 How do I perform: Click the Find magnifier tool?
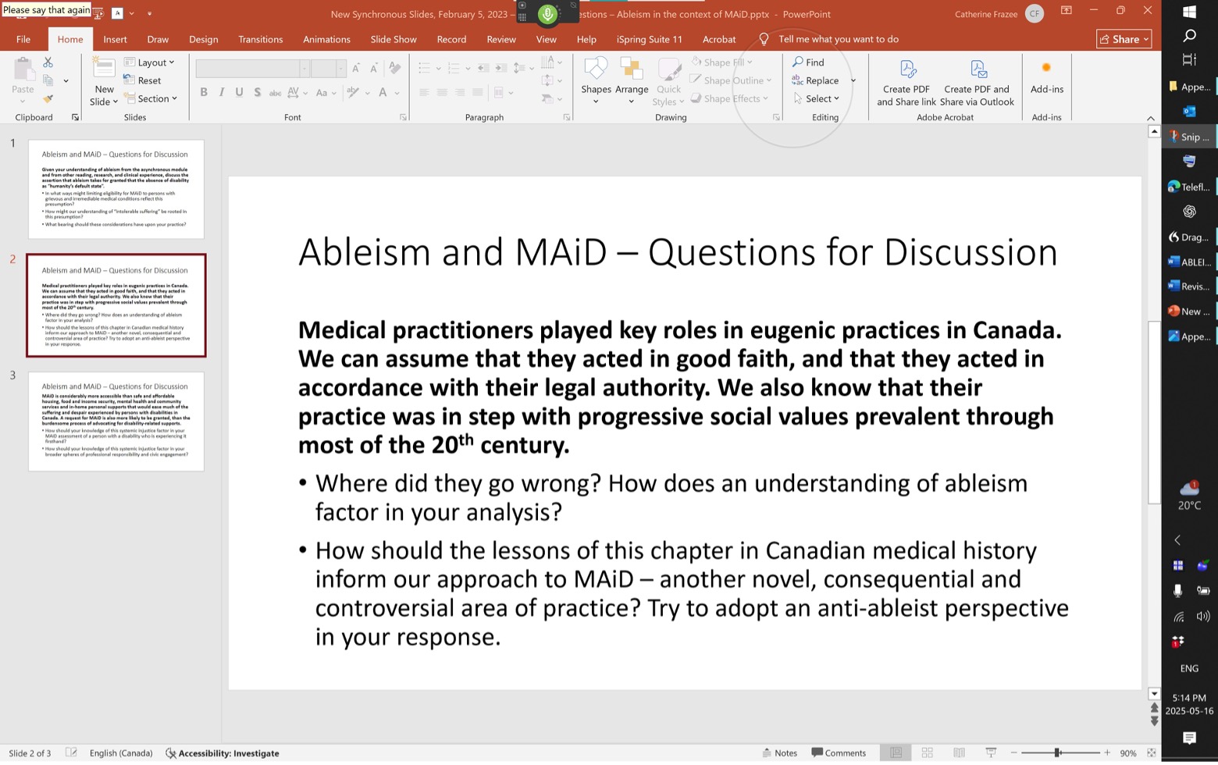click(x=808, y=62)
